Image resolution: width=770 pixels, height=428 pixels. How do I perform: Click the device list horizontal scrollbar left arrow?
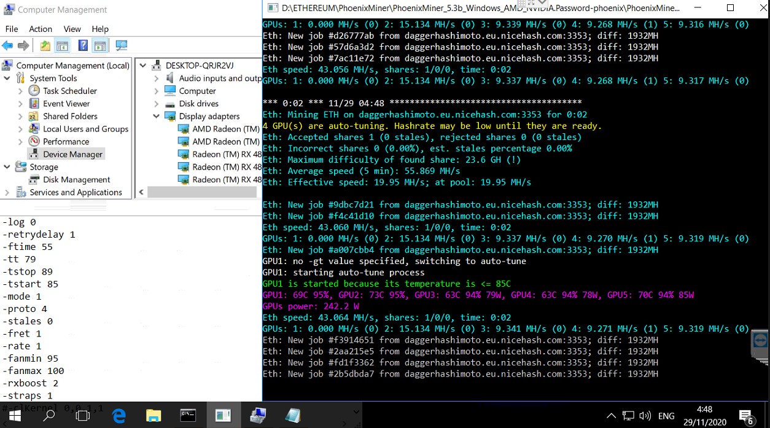click(x=141, y=192)
